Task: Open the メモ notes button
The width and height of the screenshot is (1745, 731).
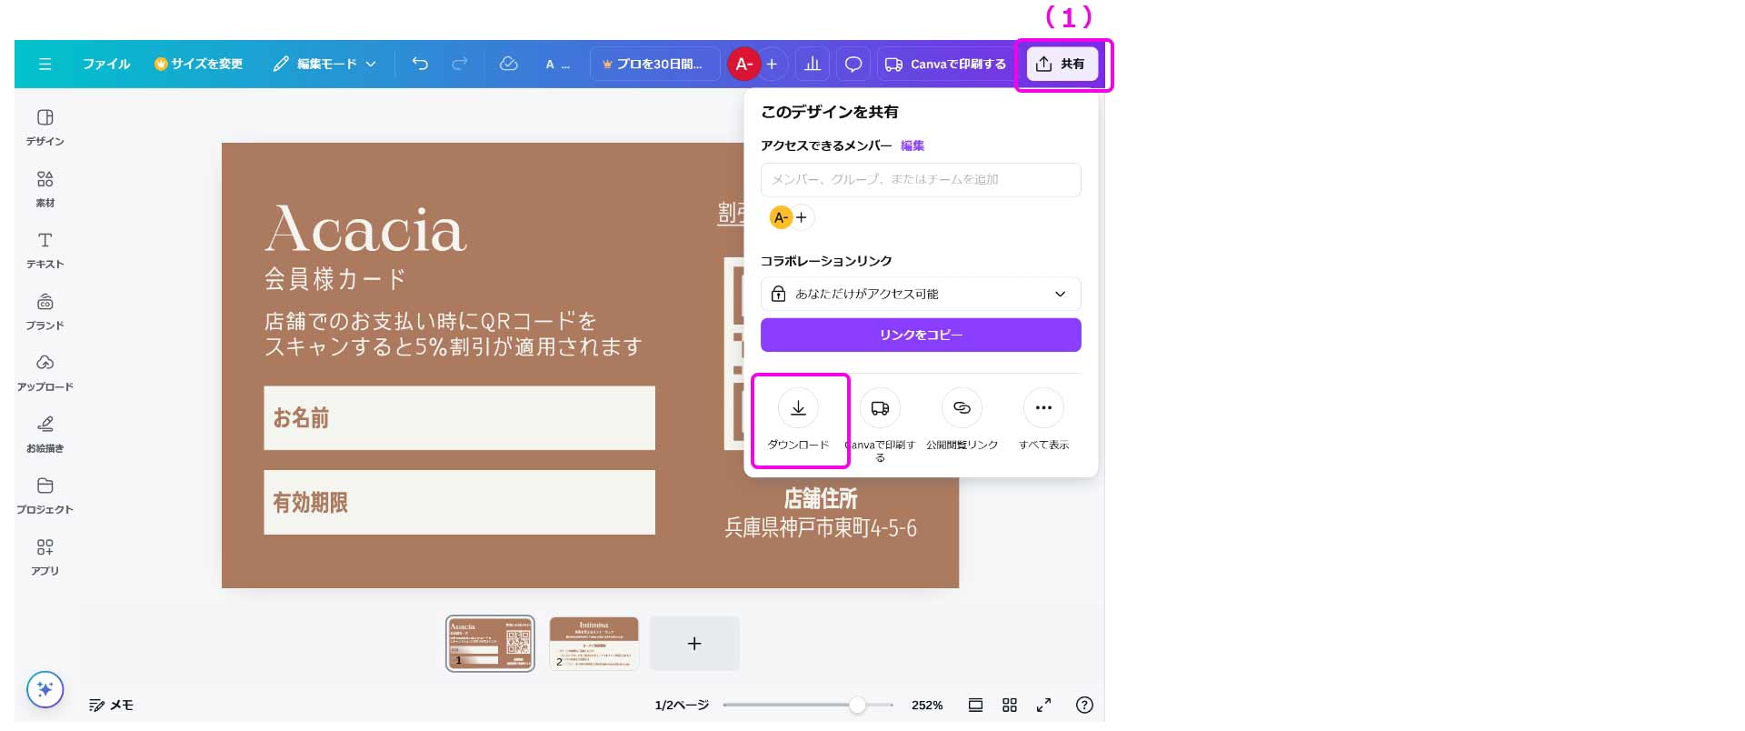Action: tap(111, 705)
